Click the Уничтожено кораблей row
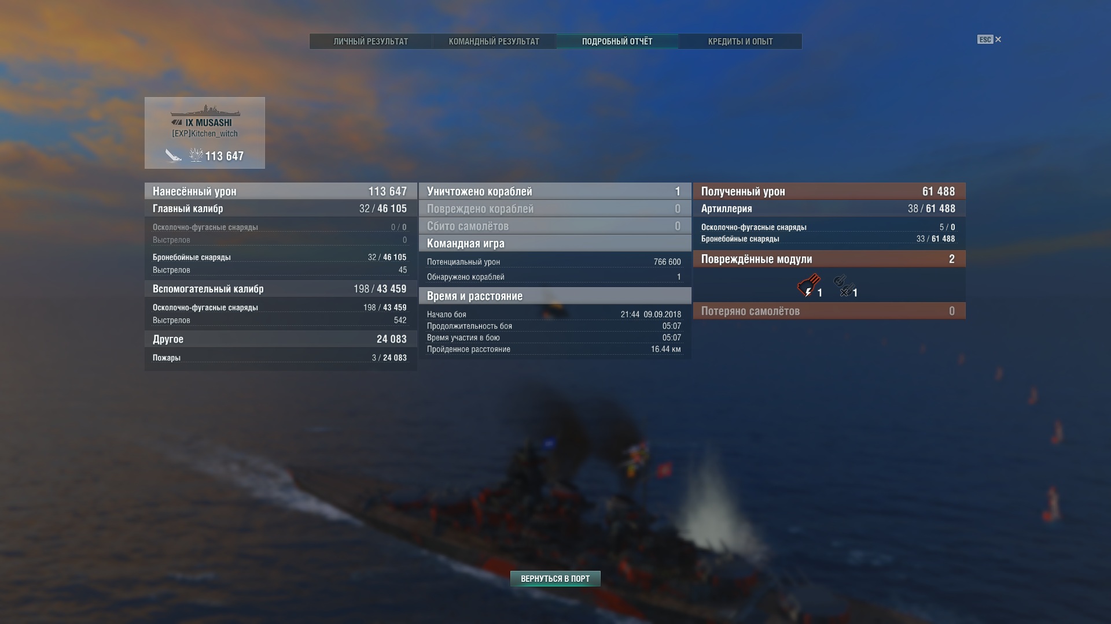The width and height of the screenshot is (1111, 624). click(555, 191)
